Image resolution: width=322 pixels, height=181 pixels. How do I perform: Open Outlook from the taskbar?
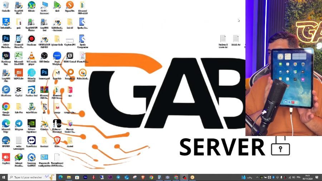(x=127, y=177)
